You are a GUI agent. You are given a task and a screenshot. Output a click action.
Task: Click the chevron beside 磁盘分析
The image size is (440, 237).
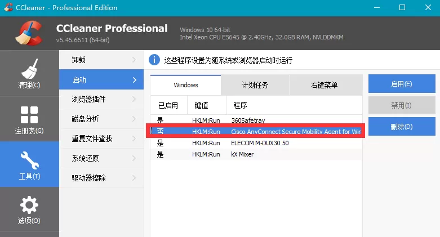click(x=134, y=119)
